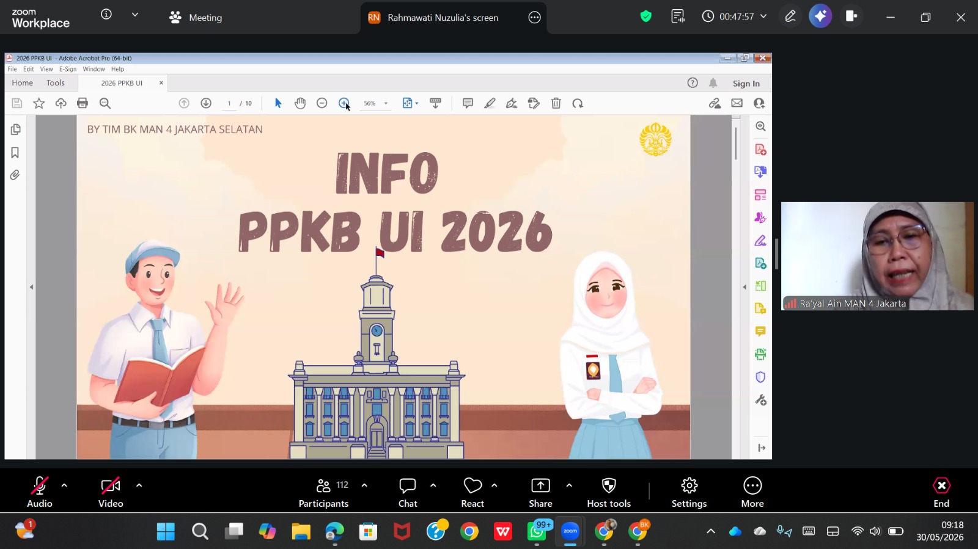Open bookmarks panel icon
This screenshot has height=549, width=978.
point(15,153)
